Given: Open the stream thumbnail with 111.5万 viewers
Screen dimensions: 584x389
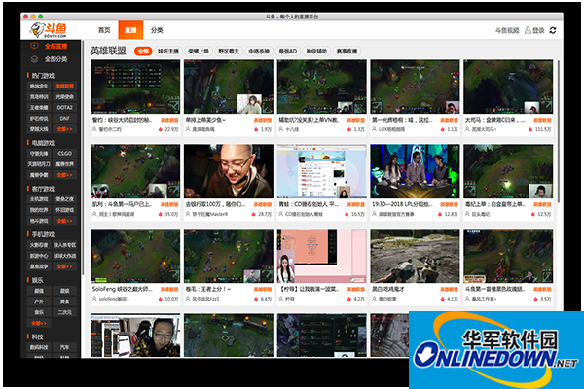Looking at the screenshot, I should 508,87.
